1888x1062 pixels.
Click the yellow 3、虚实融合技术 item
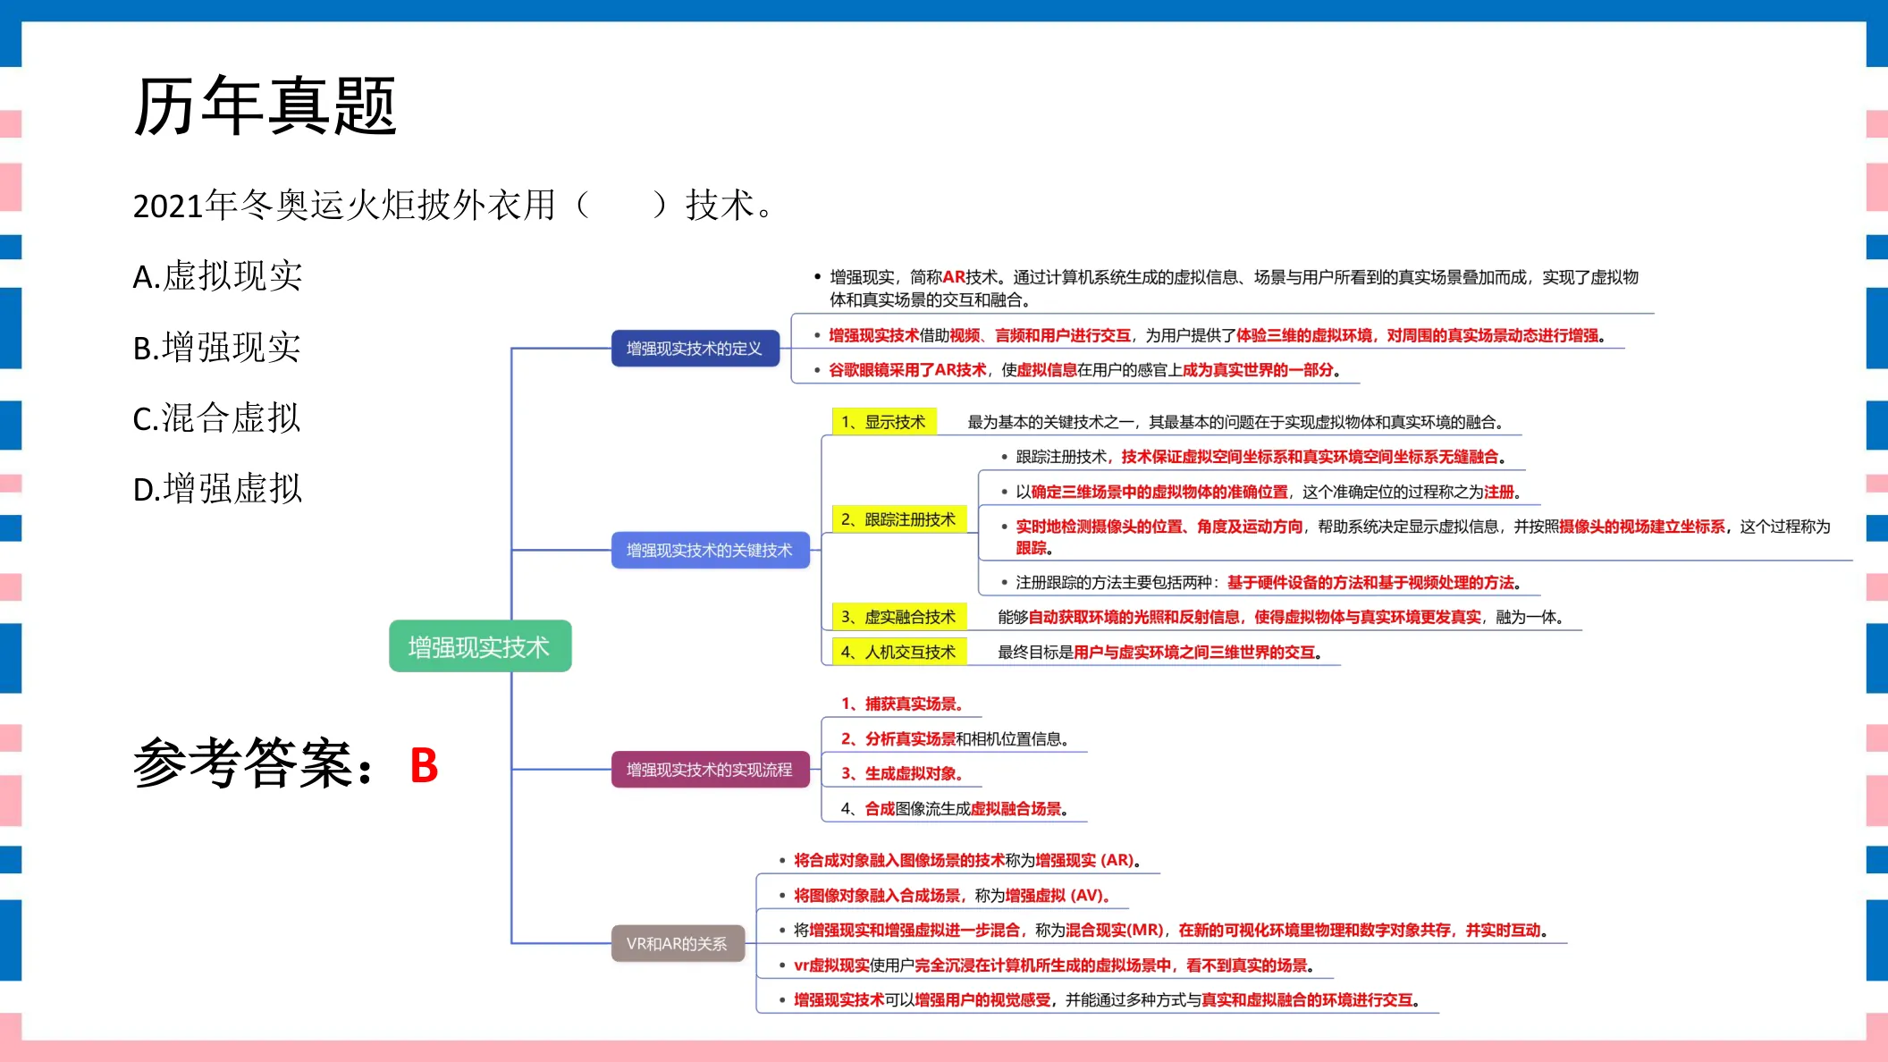(x=899, y=617)
